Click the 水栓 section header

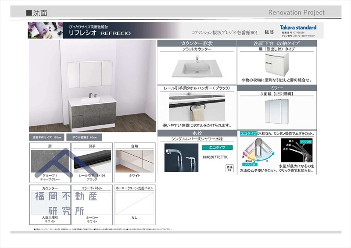tap(197, 133)
